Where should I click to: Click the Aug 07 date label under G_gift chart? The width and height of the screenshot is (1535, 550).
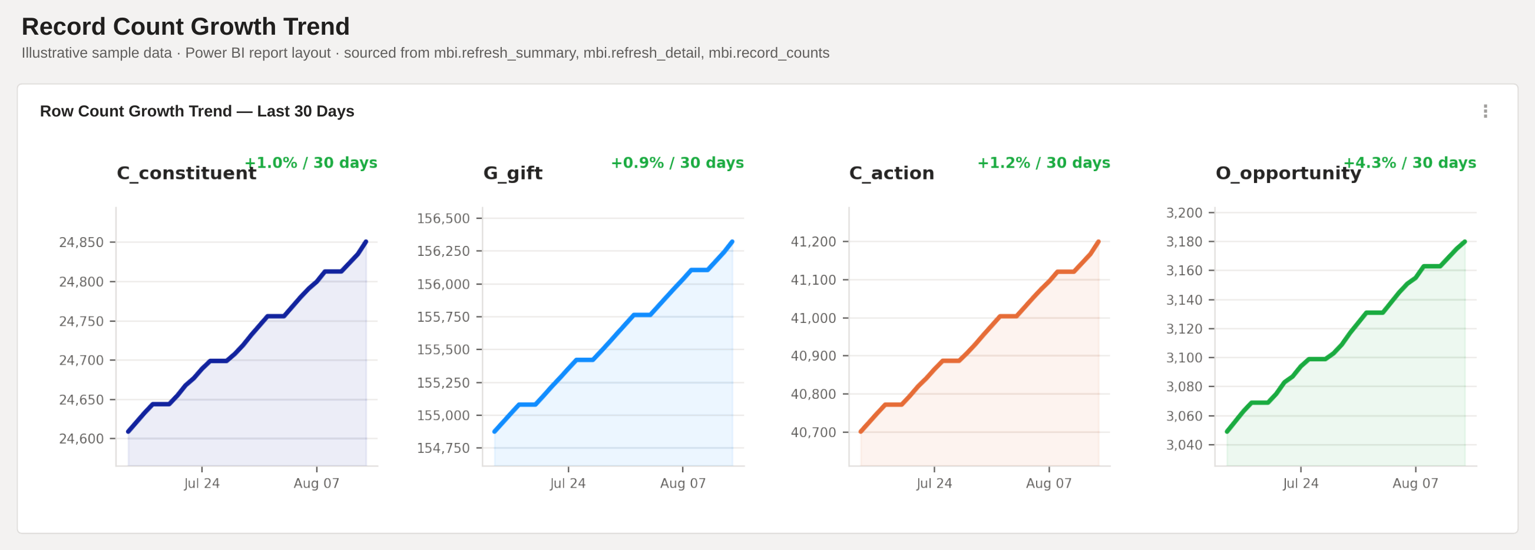(683, 484)
